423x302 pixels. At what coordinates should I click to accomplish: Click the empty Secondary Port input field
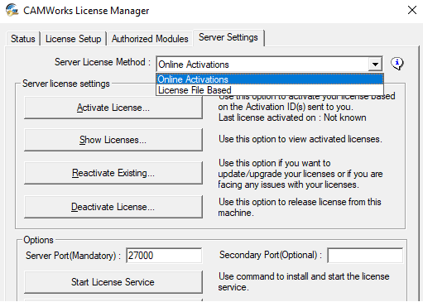[x=365, y=256]
